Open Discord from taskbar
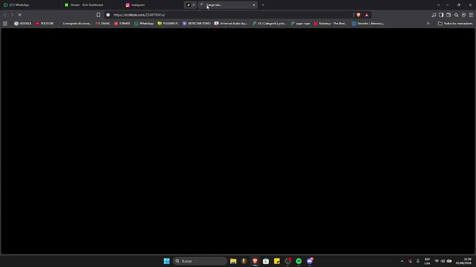Screen dimensions: 476x267 [310, 261]
